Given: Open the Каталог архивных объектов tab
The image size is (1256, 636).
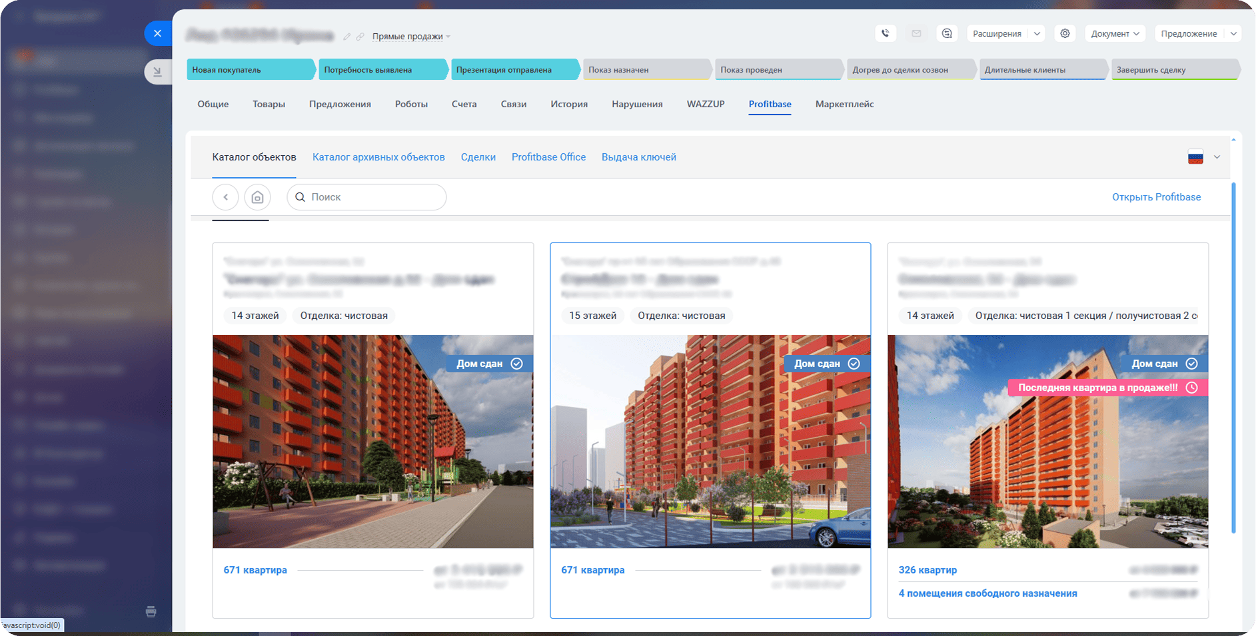Looking at the screenshot, I should [378, 157].
